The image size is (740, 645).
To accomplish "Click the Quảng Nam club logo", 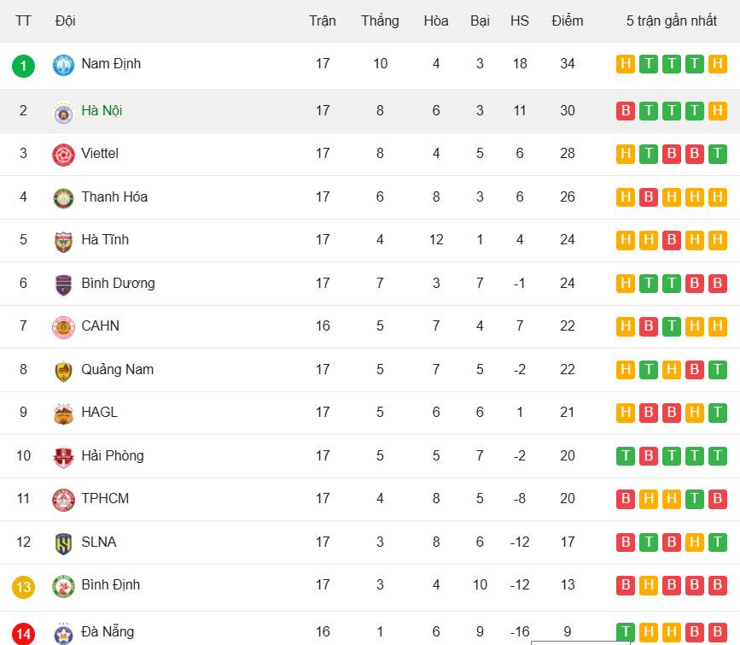I will tap(63, 371).
